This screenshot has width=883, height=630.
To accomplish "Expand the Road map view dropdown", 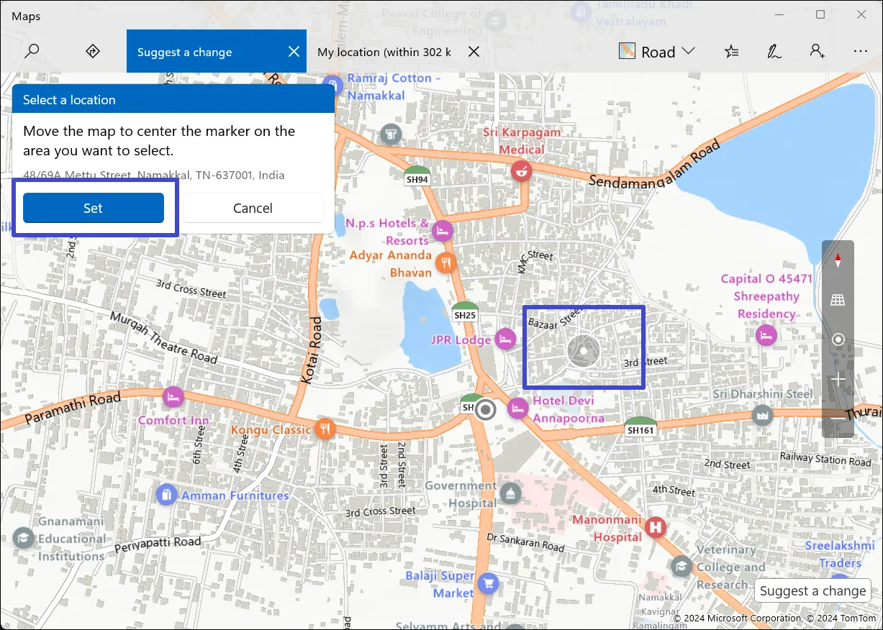I will pyautogui.click(x=657, y=51).
